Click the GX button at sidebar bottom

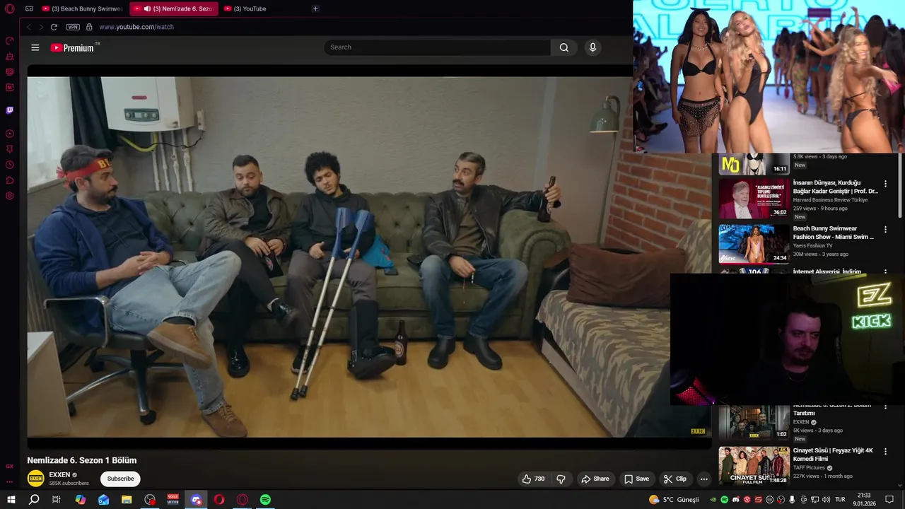coord(10,467)
